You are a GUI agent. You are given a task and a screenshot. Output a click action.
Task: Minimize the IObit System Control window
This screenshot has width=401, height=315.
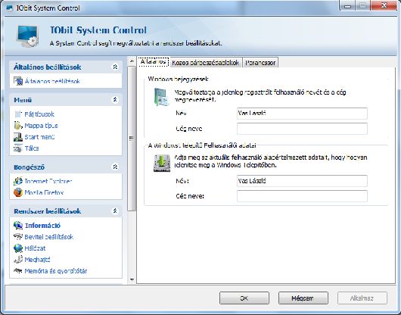(347, 6)
